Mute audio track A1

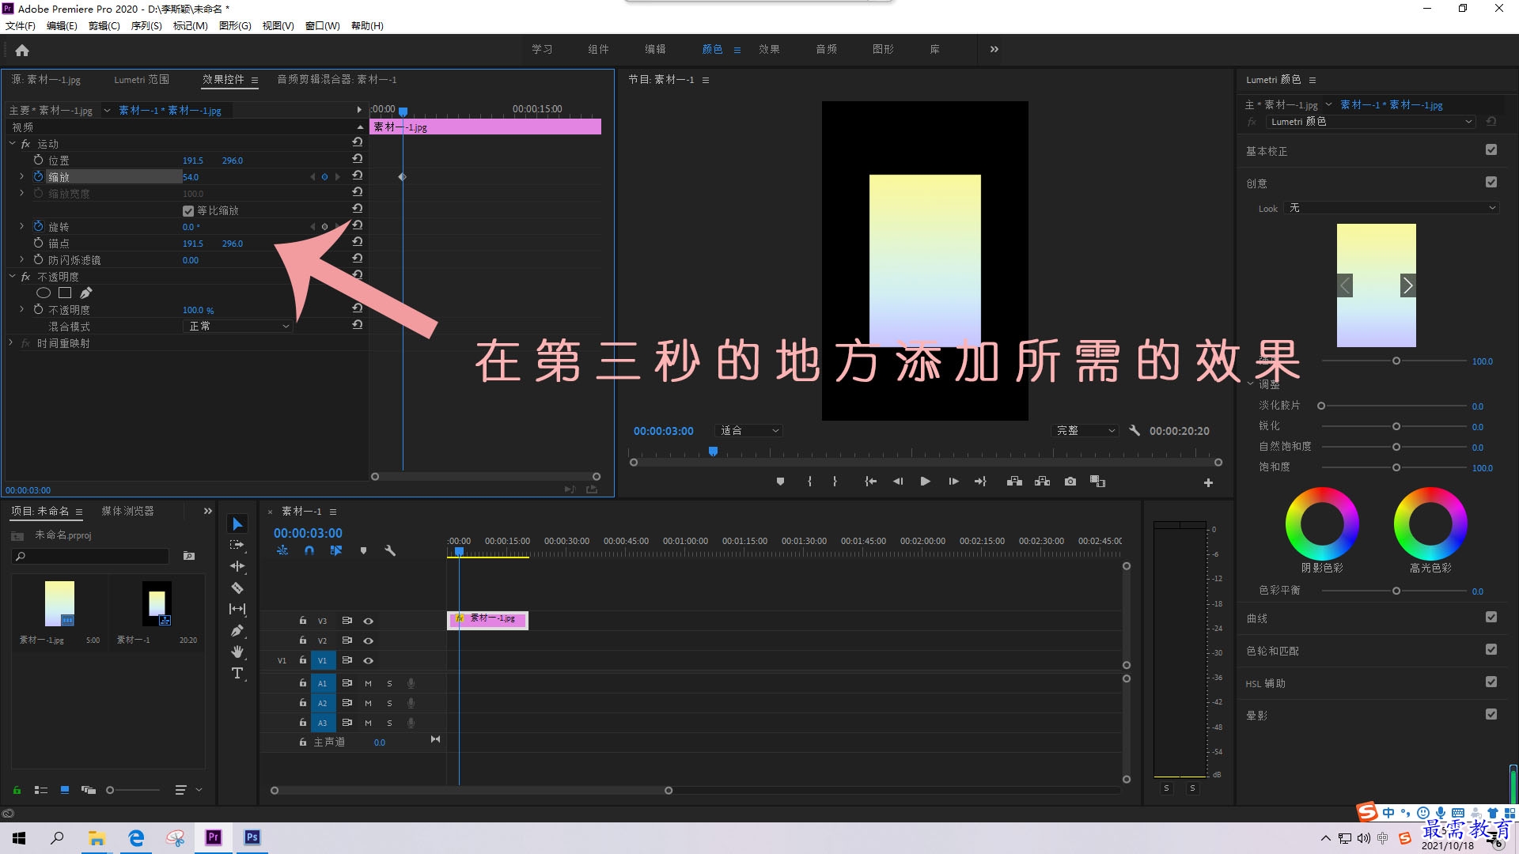(368, 683)
